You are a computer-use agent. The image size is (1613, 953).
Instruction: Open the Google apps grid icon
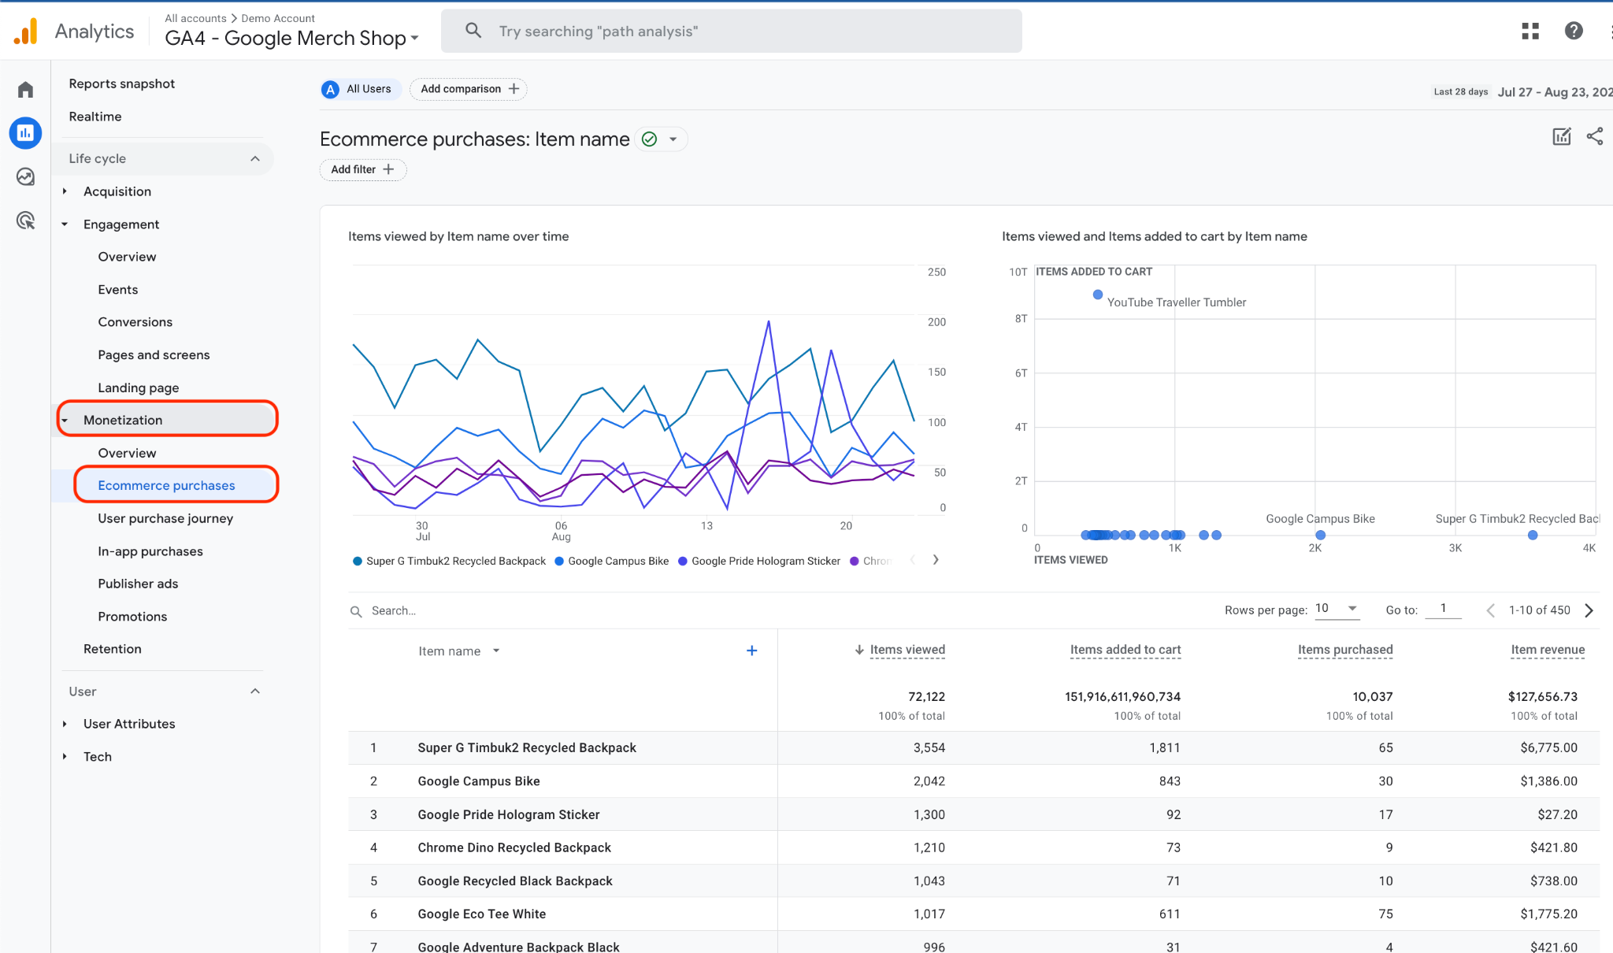tap(1530, 31)
